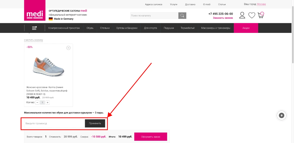The width and height of the screenshot is (294, 143).
Task: Click the search magnifier button
Action: pos(182,16)
